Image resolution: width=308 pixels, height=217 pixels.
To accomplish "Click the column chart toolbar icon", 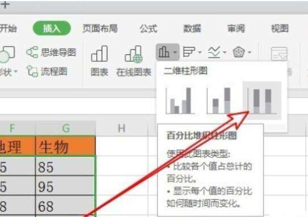I will (x=164, y=52).
